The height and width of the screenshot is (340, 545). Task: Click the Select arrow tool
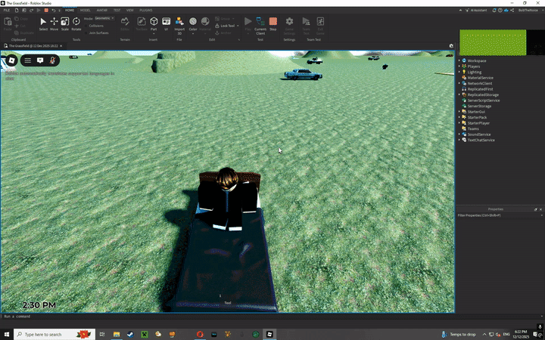(43, 23)
